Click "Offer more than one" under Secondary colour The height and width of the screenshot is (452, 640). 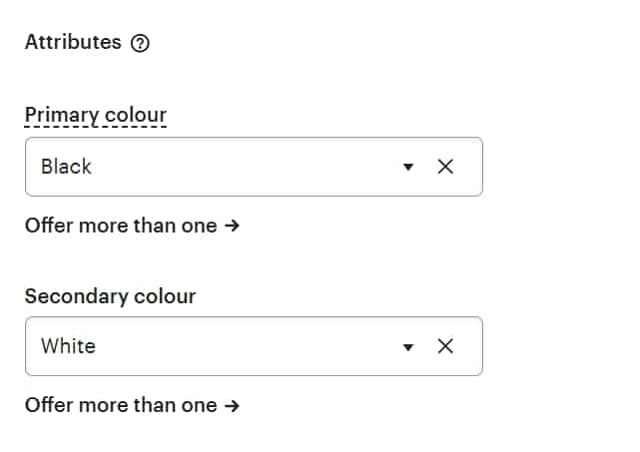[121, 405]
